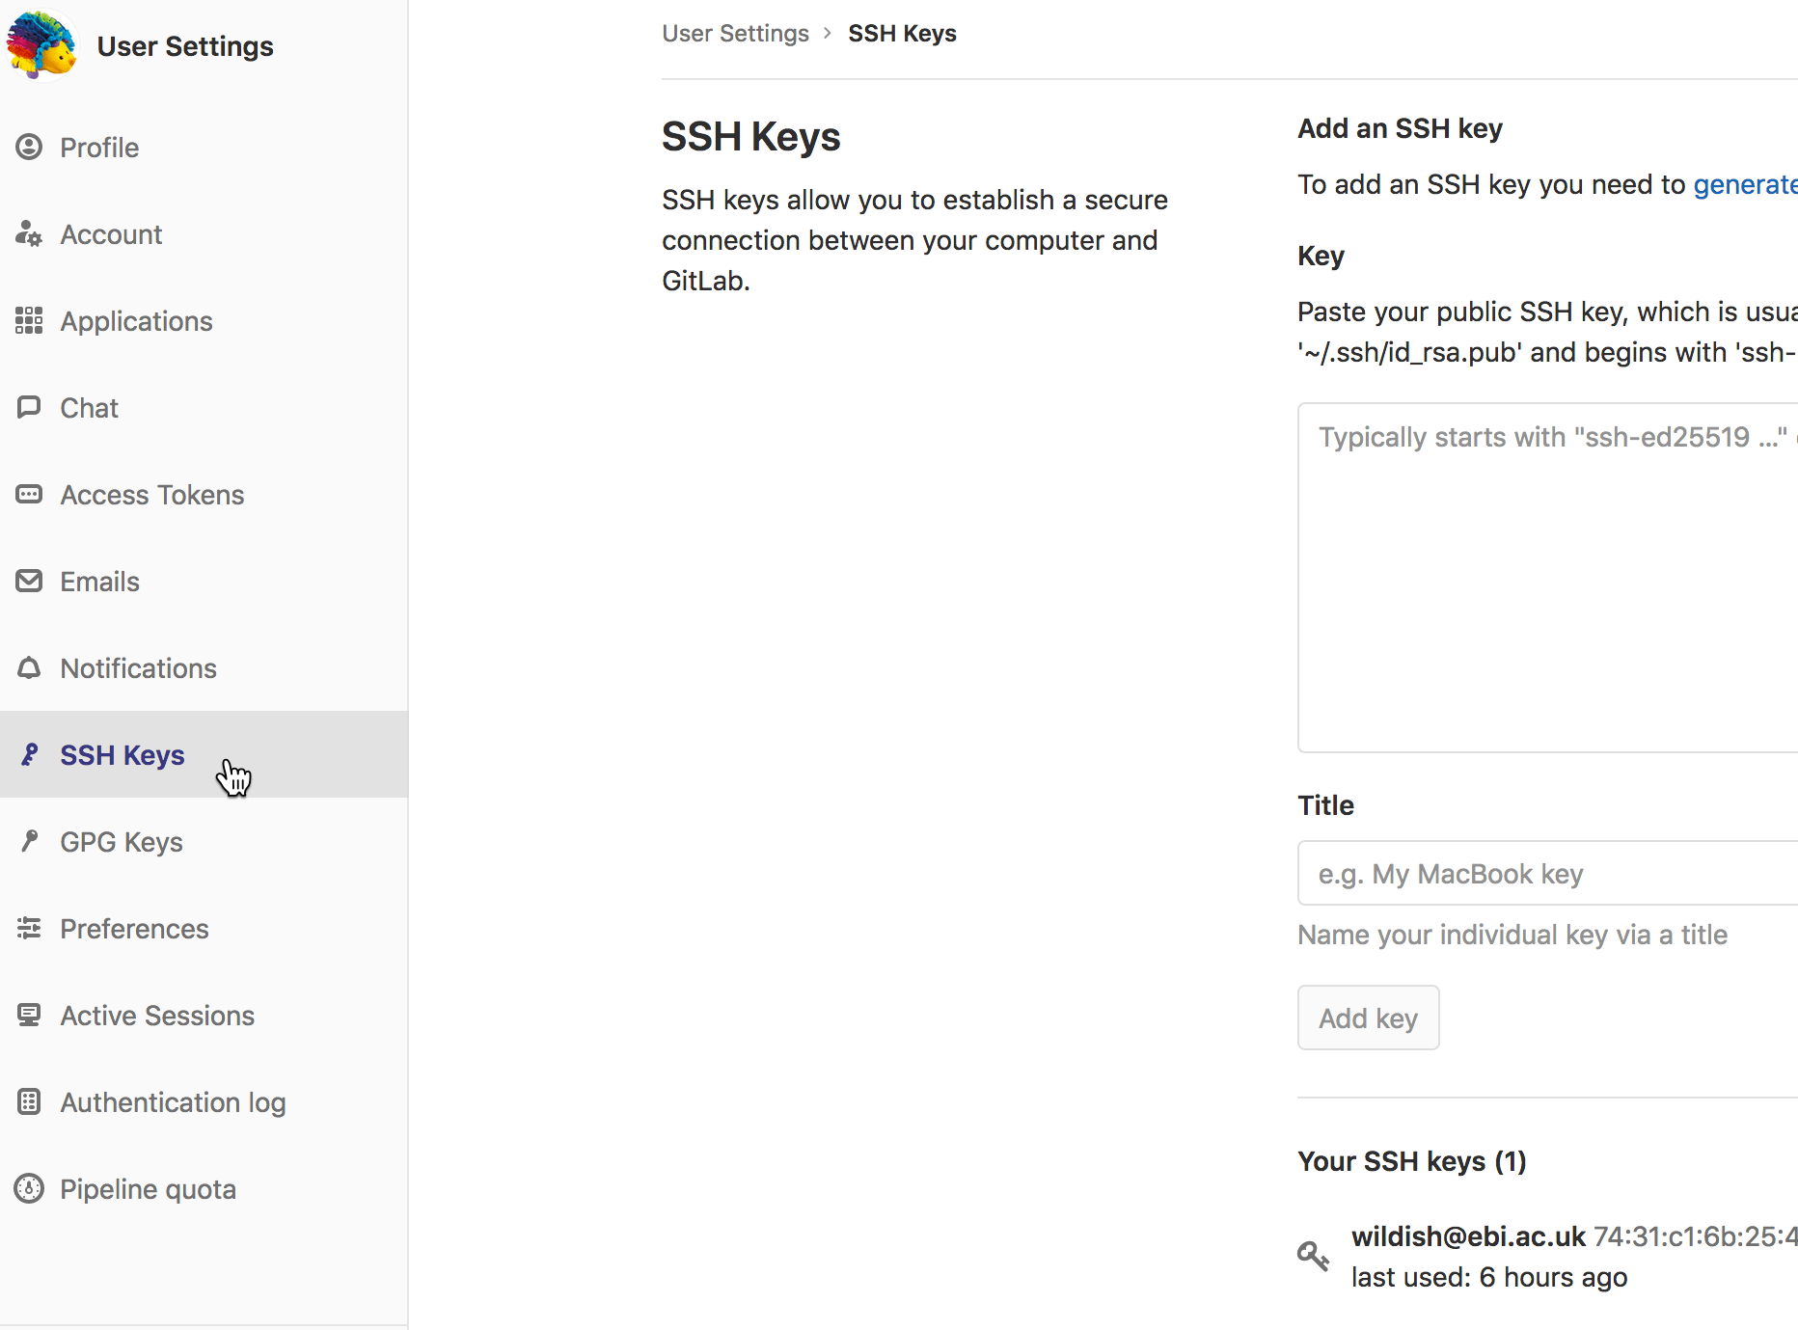The image size is (1798, 1330).
Task: Click the Account settings icon
Action: (28, 233)
